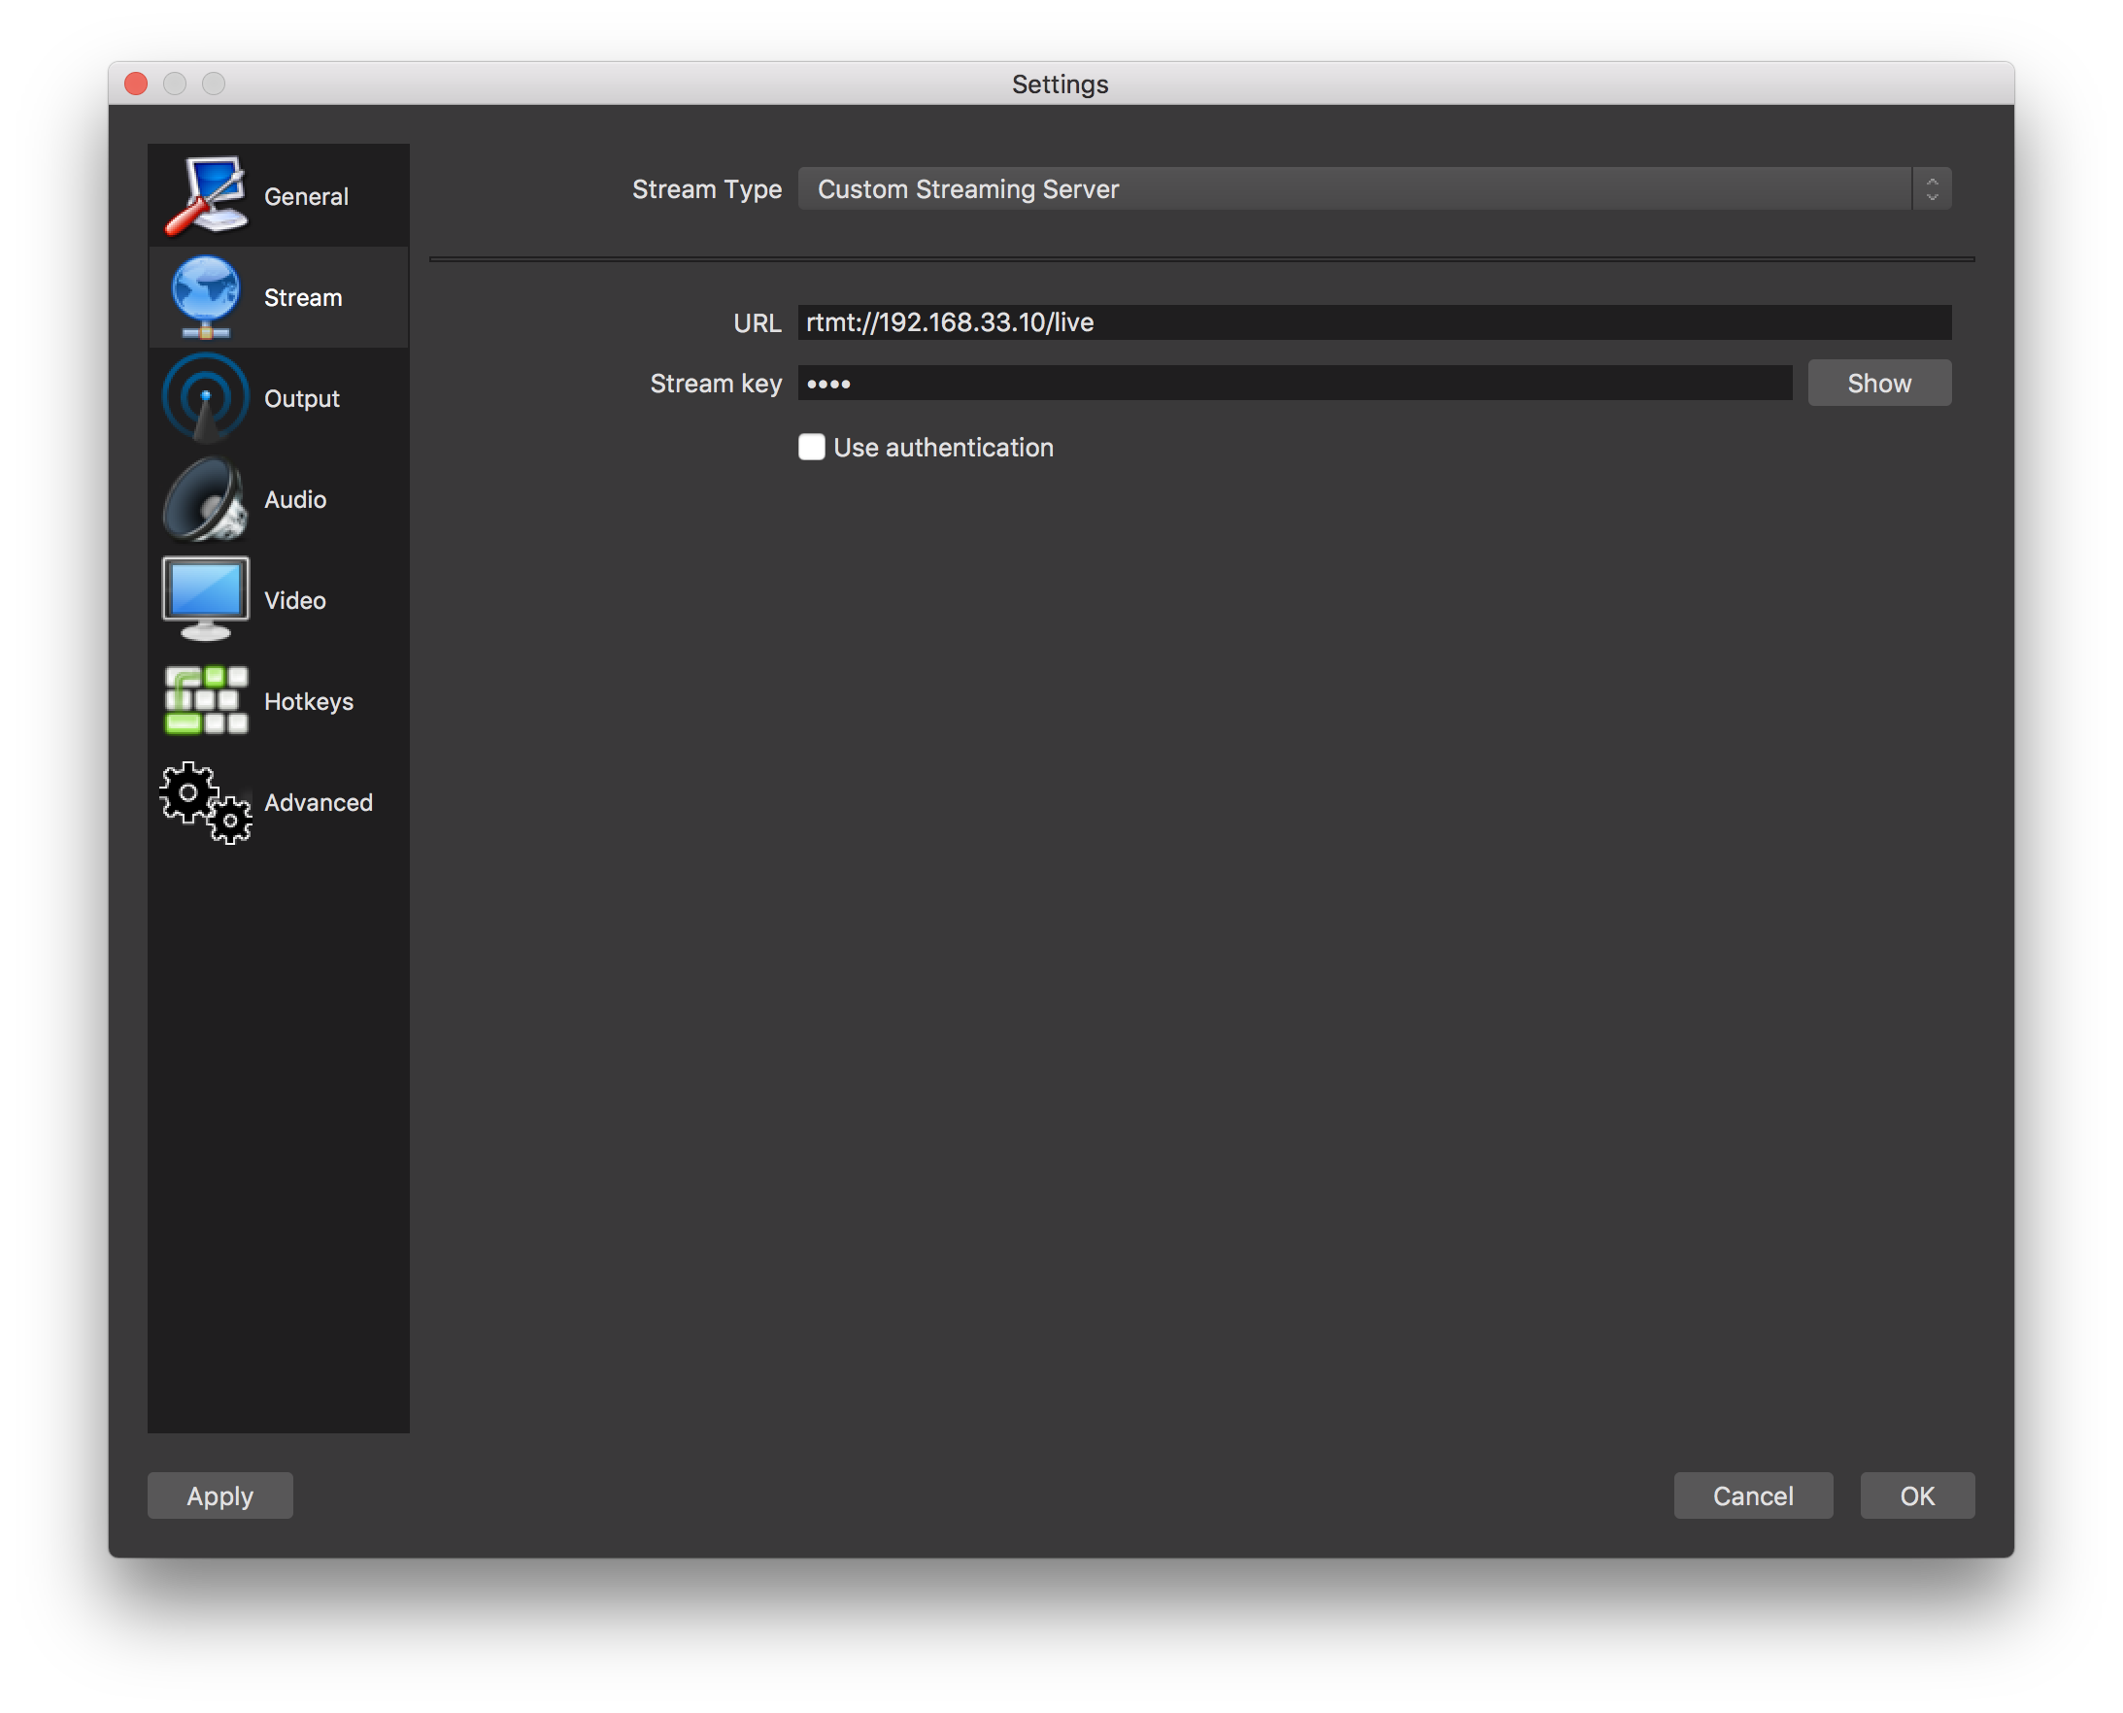Viewport: 2123px width, 1713px height.
Task: Click the Stream settings icon
Action: (x=206, y=295)
